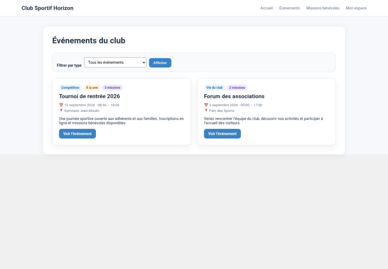Open Mon espace nav link
Image resolution: width=388 pixels, height=269 pixels.
[x=356, y=8]
